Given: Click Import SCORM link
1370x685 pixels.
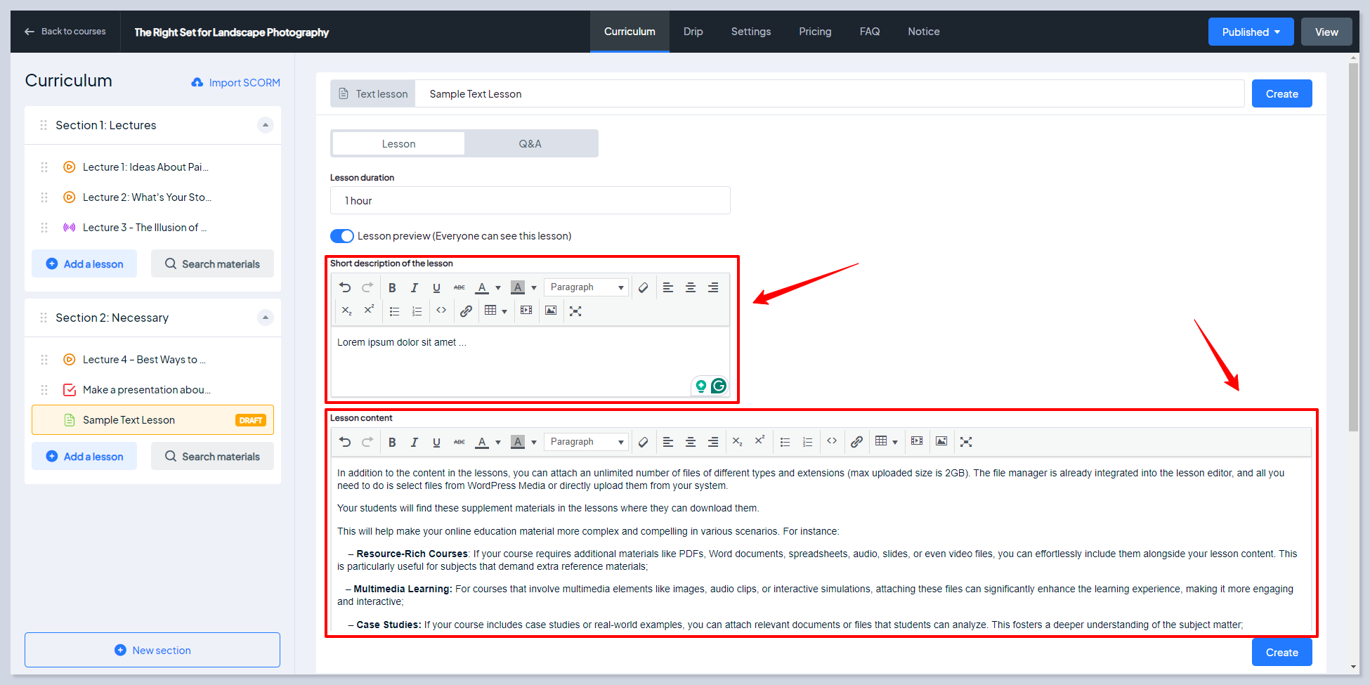Looking at the screenshot, I should pos(236,83).
